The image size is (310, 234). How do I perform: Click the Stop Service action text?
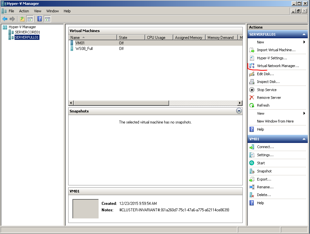267,90
